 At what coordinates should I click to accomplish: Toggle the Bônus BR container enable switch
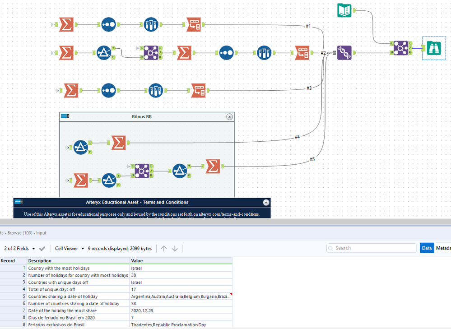[x=65, y=116]
